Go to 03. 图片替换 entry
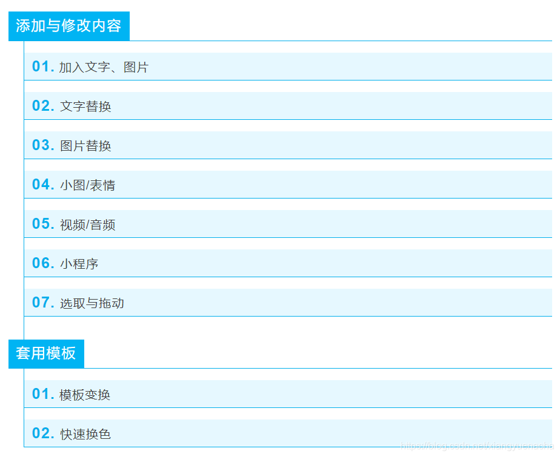This screenshot has width=560, height=457. (x=288, y=145)
